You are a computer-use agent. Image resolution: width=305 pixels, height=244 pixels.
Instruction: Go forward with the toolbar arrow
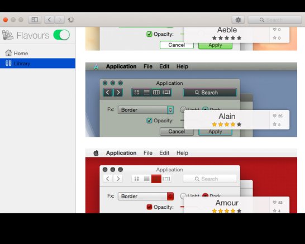pos(60,20)
